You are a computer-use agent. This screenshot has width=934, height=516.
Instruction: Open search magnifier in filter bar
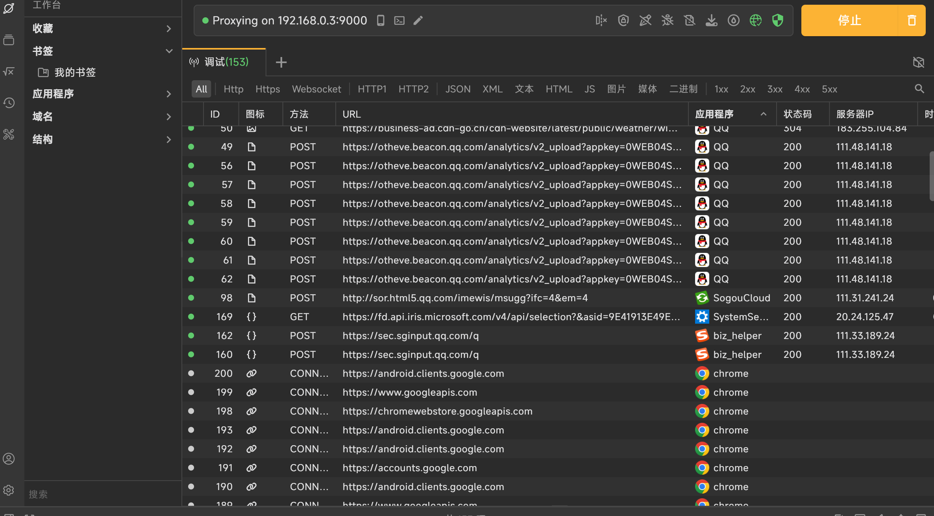click(x=919, y=89)
